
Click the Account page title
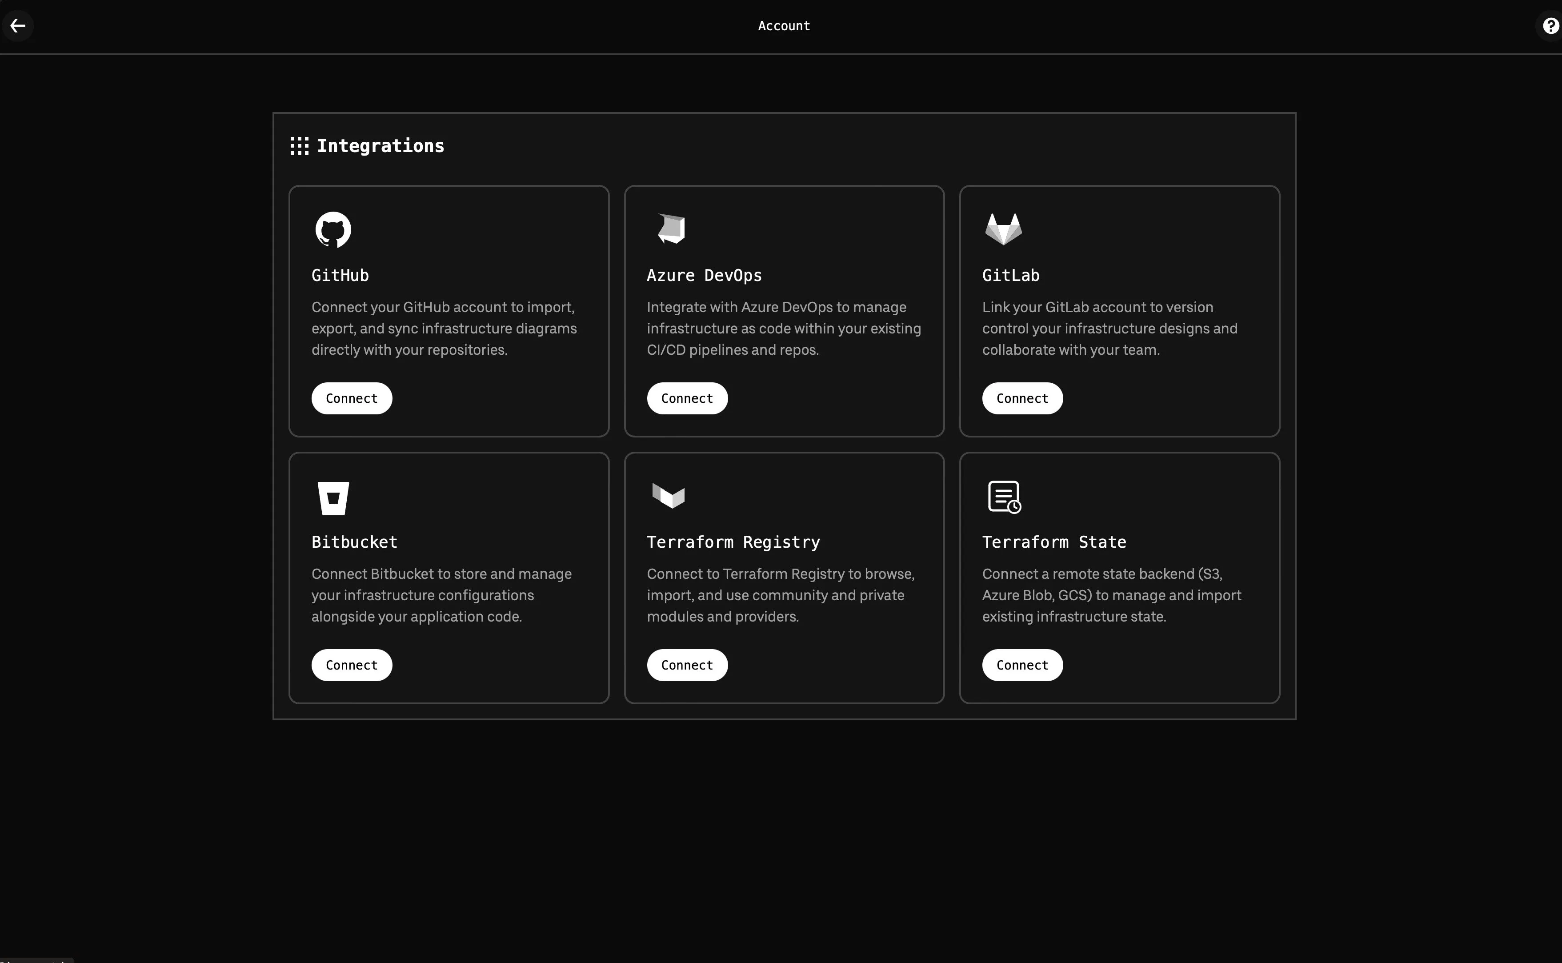coord(783,26)
